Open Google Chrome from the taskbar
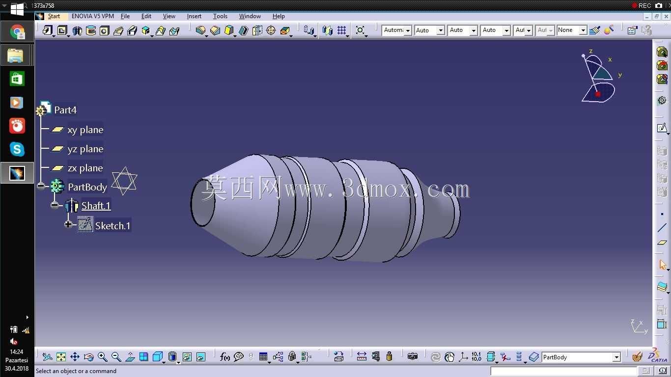Viewport: 671px width, 377px height. (17, 32)
